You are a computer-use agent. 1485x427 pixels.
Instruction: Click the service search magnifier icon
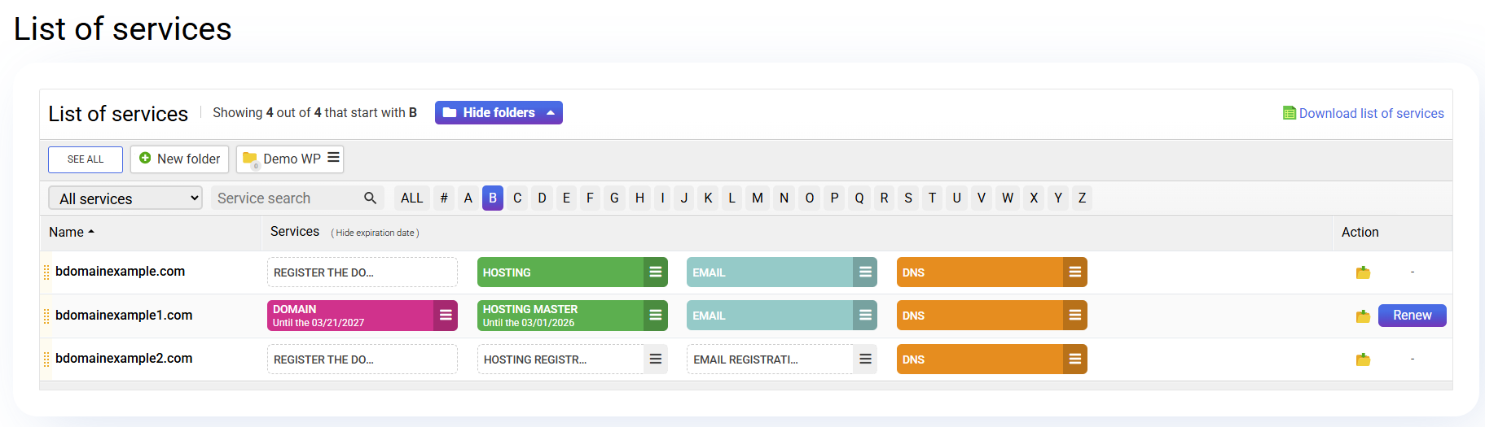[x=370, y=198]
